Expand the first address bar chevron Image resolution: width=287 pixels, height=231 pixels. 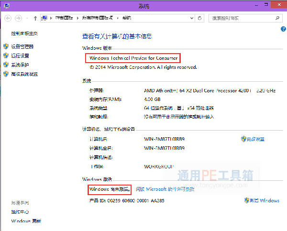coord(51,18)
